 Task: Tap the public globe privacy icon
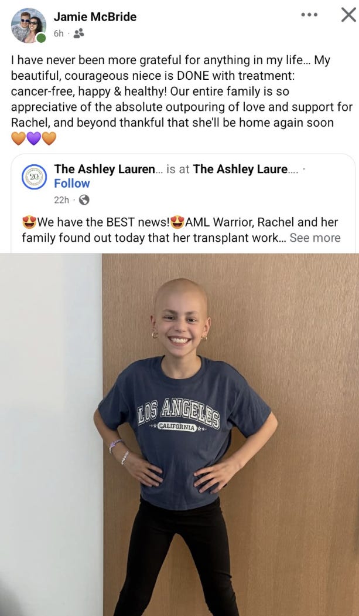84,200
